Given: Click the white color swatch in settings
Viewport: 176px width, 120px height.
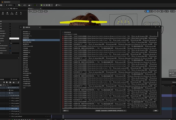Looking at the screenshot, I should coord(14,38).
